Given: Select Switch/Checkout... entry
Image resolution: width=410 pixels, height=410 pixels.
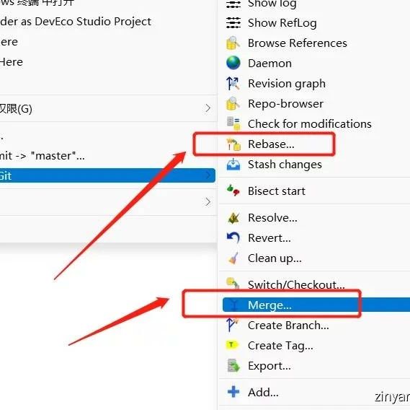Looking at the screenshot, I should tap(296, 284).
